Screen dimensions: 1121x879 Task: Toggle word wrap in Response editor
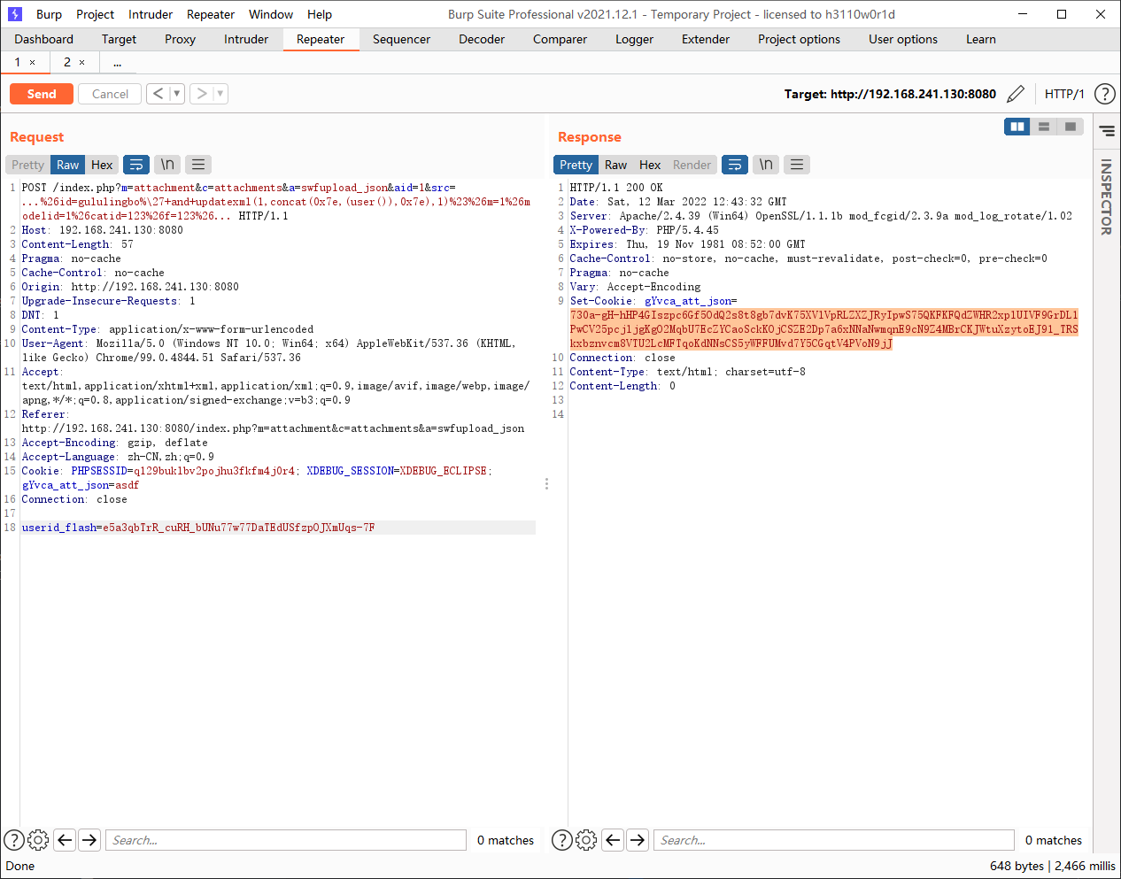(x=735, y=165)
